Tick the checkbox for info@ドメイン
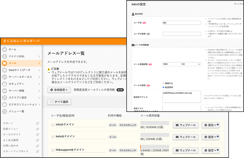The width and height of the screenshot is (244, 158). click(x=53, y=125)
